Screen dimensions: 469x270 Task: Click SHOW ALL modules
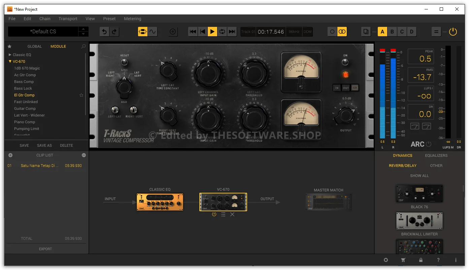420,176
